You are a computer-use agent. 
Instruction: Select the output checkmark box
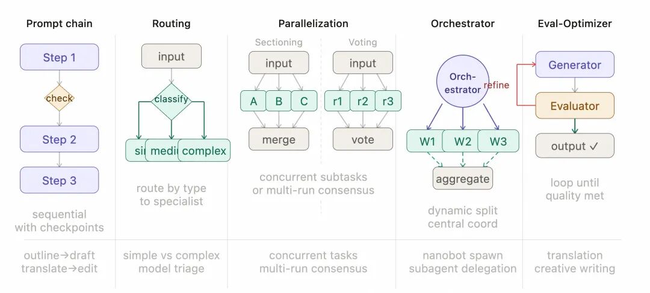click(x=575, y=146)
